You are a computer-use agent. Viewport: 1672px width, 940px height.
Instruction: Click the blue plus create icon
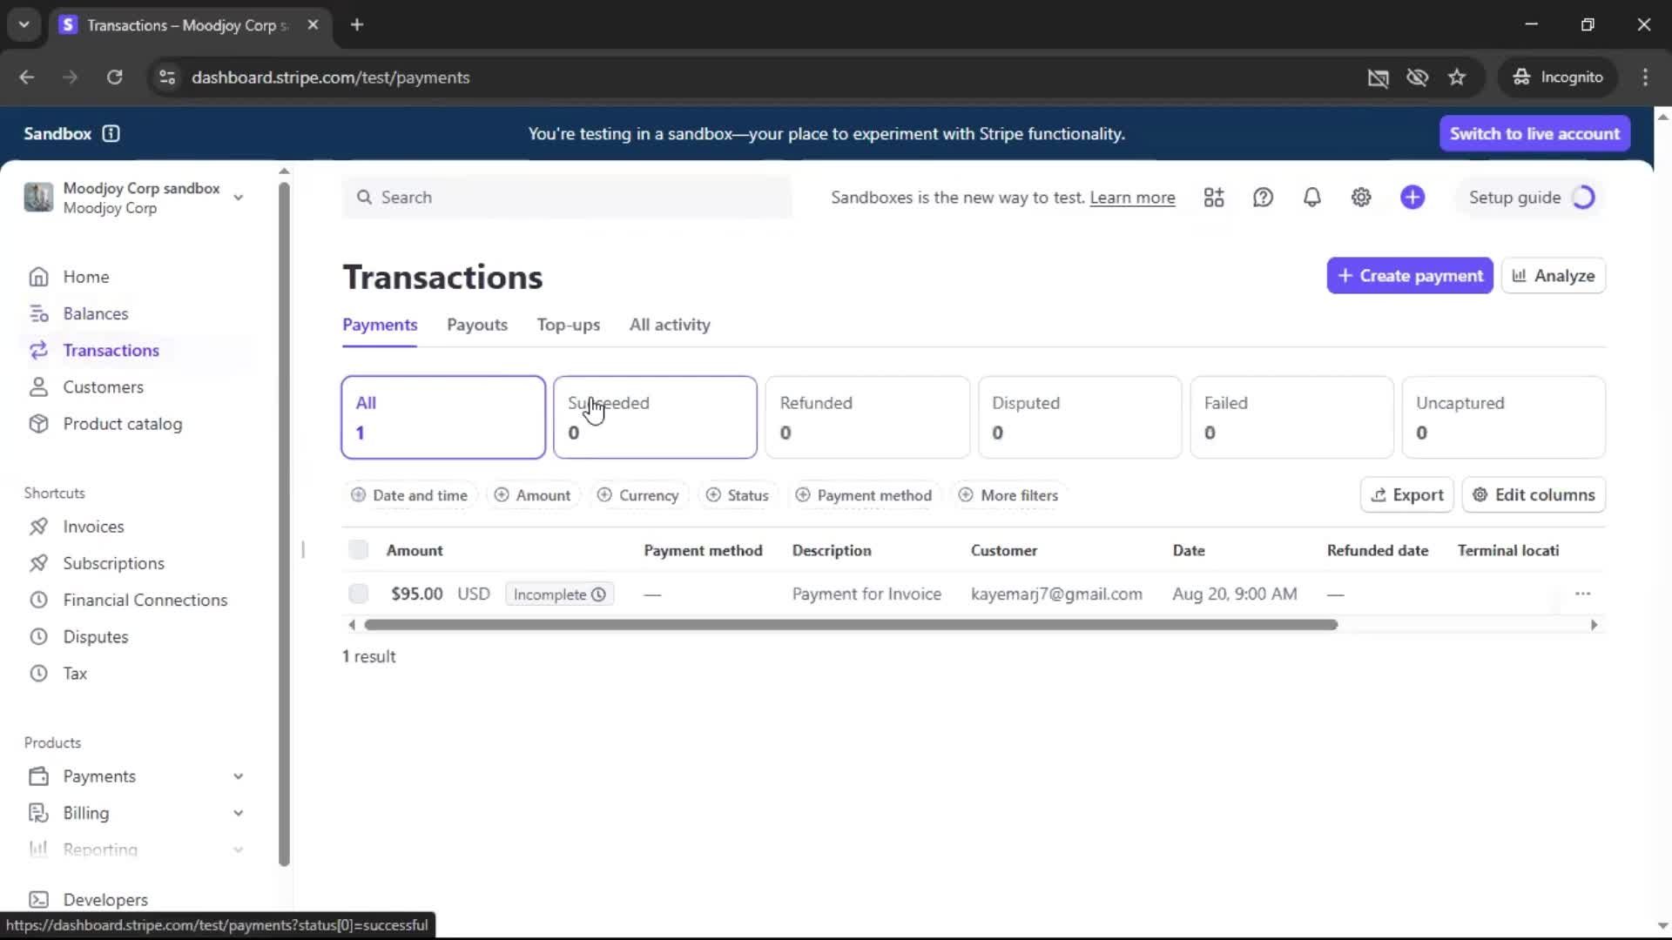coord(1412,198)
